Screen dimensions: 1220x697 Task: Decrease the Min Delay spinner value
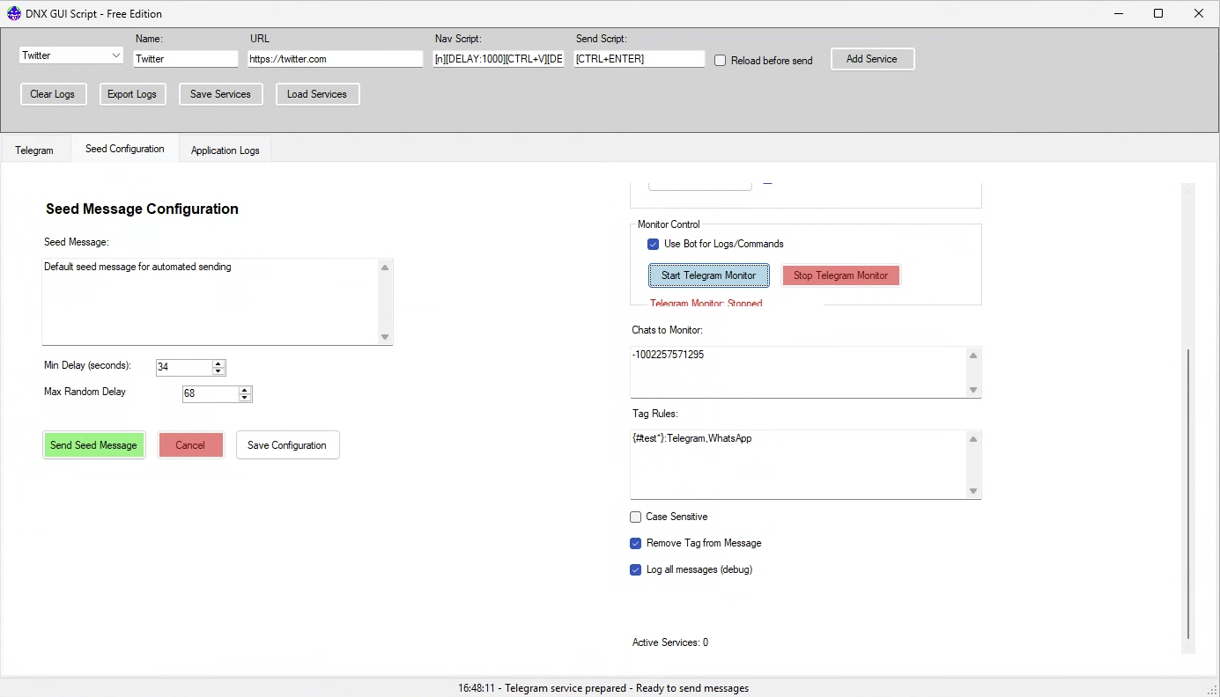pos(218,371)
